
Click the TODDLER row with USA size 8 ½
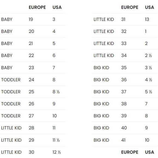33,92
